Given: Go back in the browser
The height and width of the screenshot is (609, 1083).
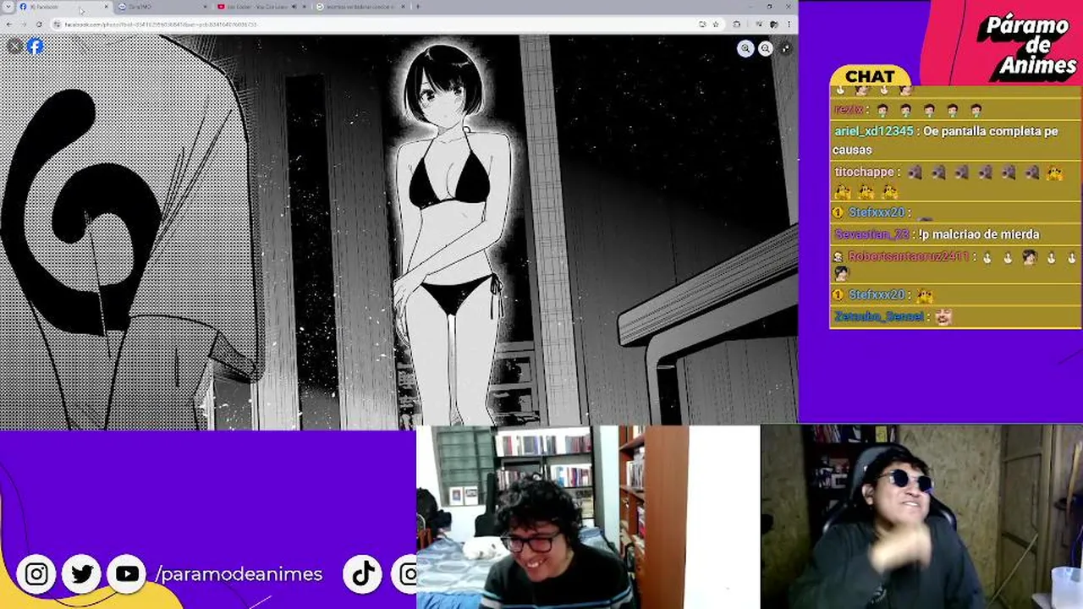Looking at the screenshot, I should tap(8, 25).
